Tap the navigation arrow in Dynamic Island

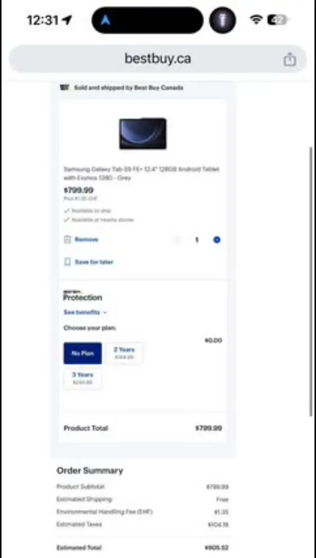tap(105, 20)
